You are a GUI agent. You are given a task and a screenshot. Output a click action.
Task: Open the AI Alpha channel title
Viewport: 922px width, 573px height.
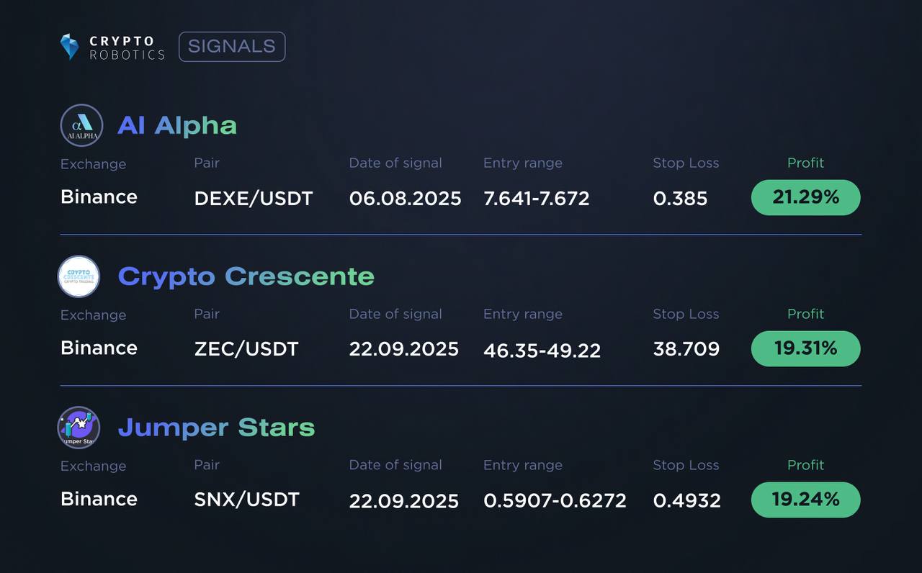tap(177, 125)
